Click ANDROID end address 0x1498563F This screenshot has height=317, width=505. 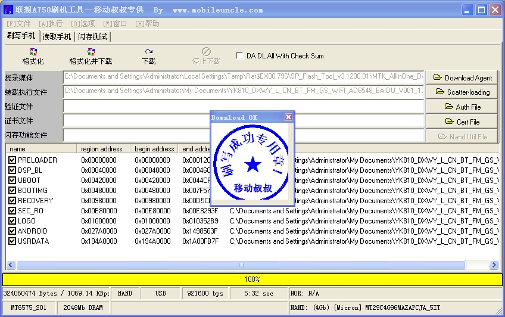click(200, 231)
